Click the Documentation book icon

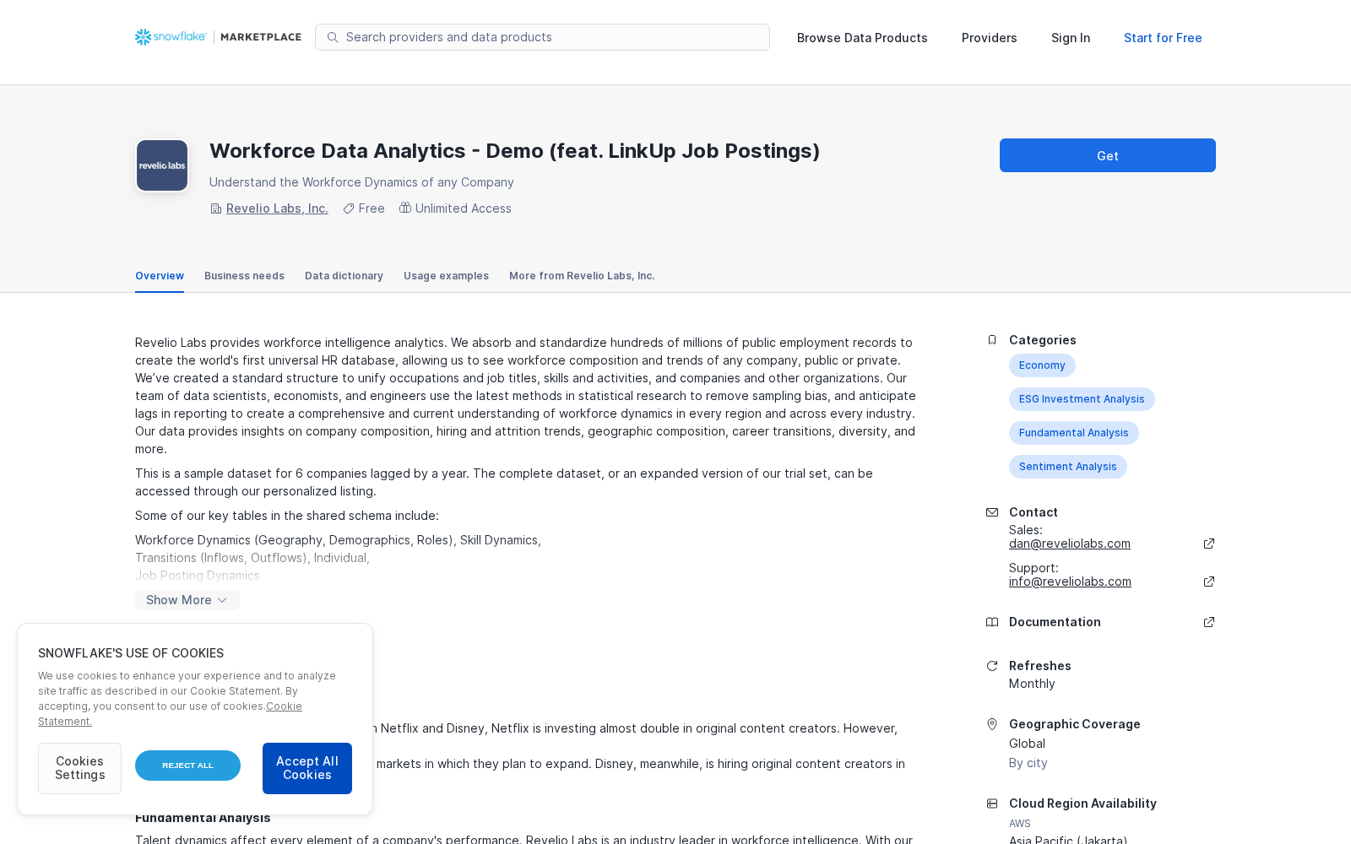point(992,622)
